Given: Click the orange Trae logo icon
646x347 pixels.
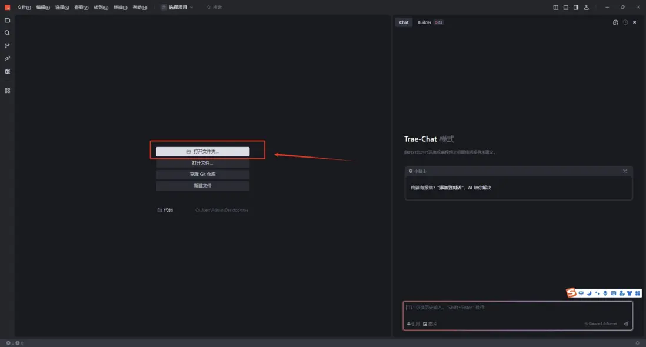Looking at the screenshot, I should click(x=8, y=8).
